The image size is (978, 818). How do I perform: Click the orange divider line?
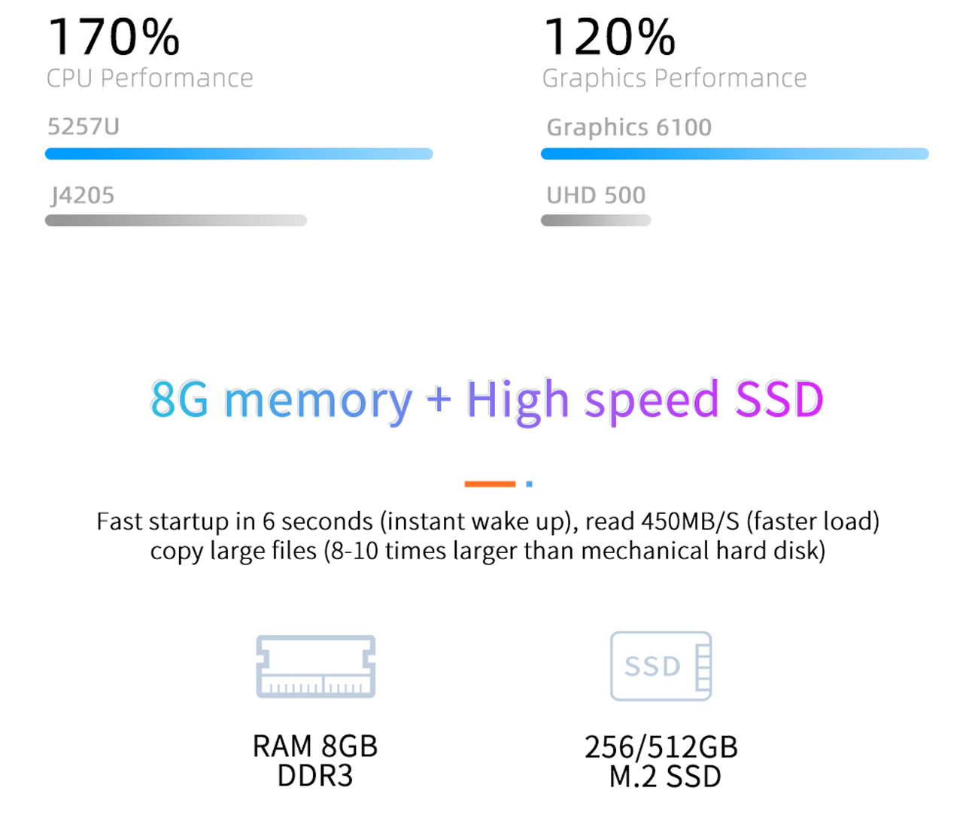coord(490,484)
